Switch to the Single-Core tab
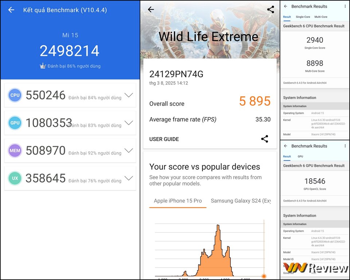 coord(303,17)
